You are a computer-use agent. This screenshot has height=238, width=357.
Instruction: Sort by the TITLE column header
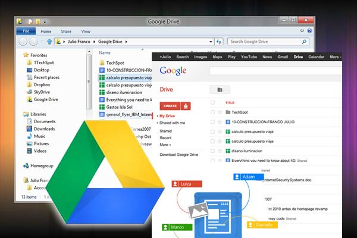230,103
